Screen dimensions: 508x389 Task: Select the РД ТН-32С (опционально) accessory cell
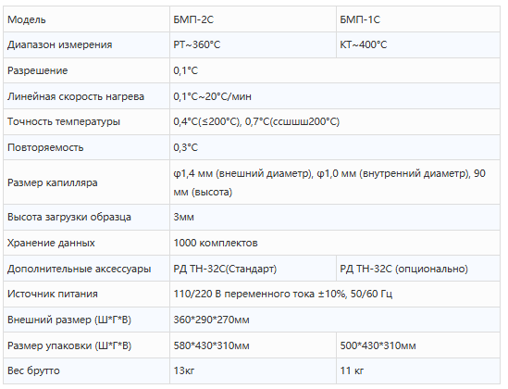(x=418, y=269)
